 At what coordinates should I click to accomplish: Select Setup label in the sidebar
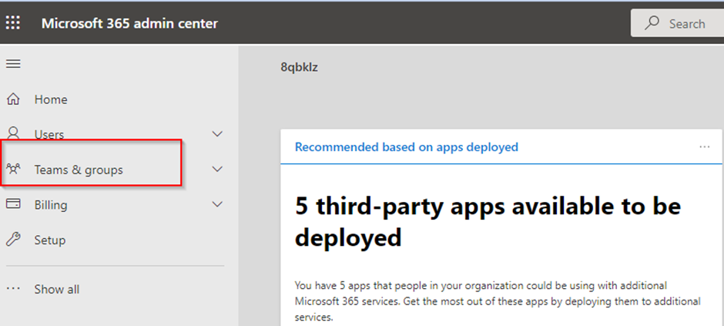pyautogui.click(x=50, y=240)
